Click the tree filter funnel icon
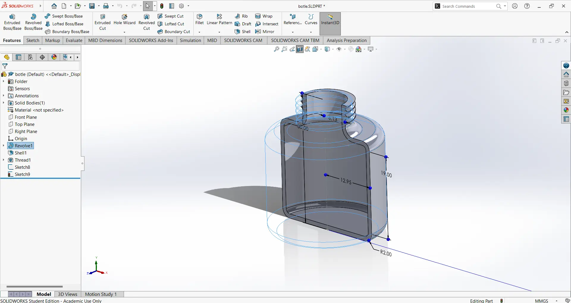This screenshot has height=303, width=571. 5,66
